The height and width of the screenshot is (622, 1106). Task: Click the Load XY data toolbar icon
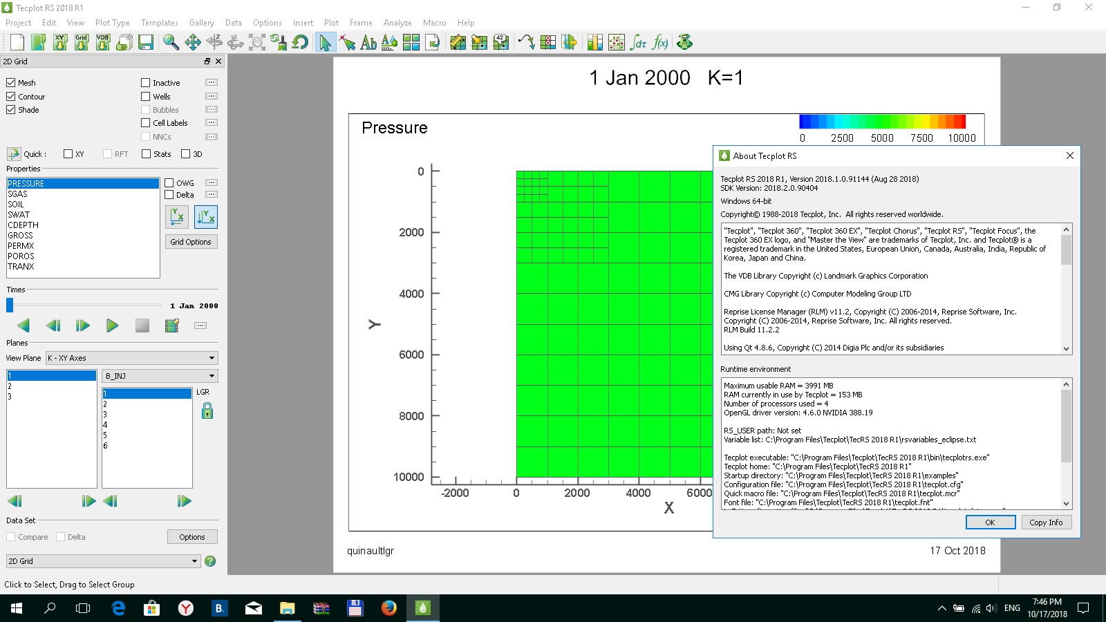tap(60, 43)
